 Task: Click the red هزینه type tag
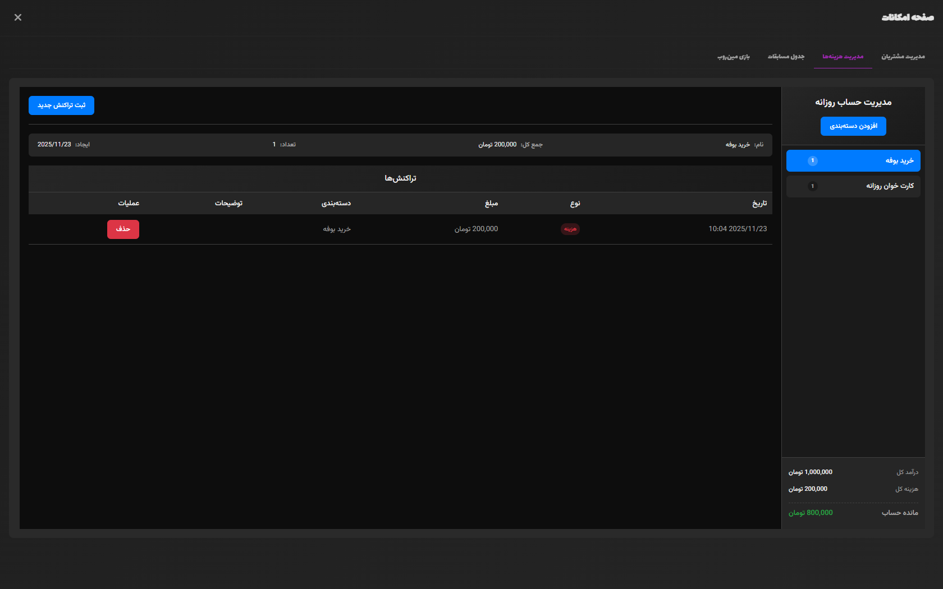(570, 229)
